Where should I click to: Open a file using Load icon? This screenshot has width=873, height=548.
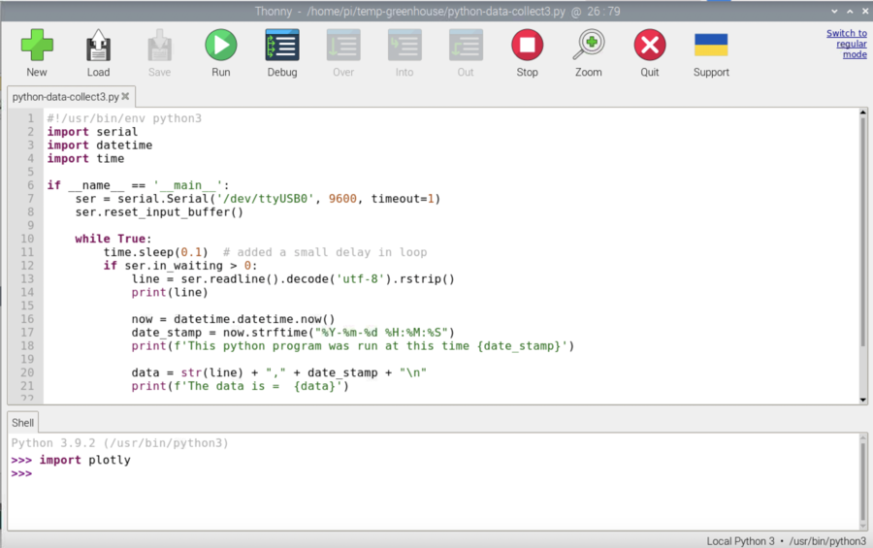click(x=98, y=46)
